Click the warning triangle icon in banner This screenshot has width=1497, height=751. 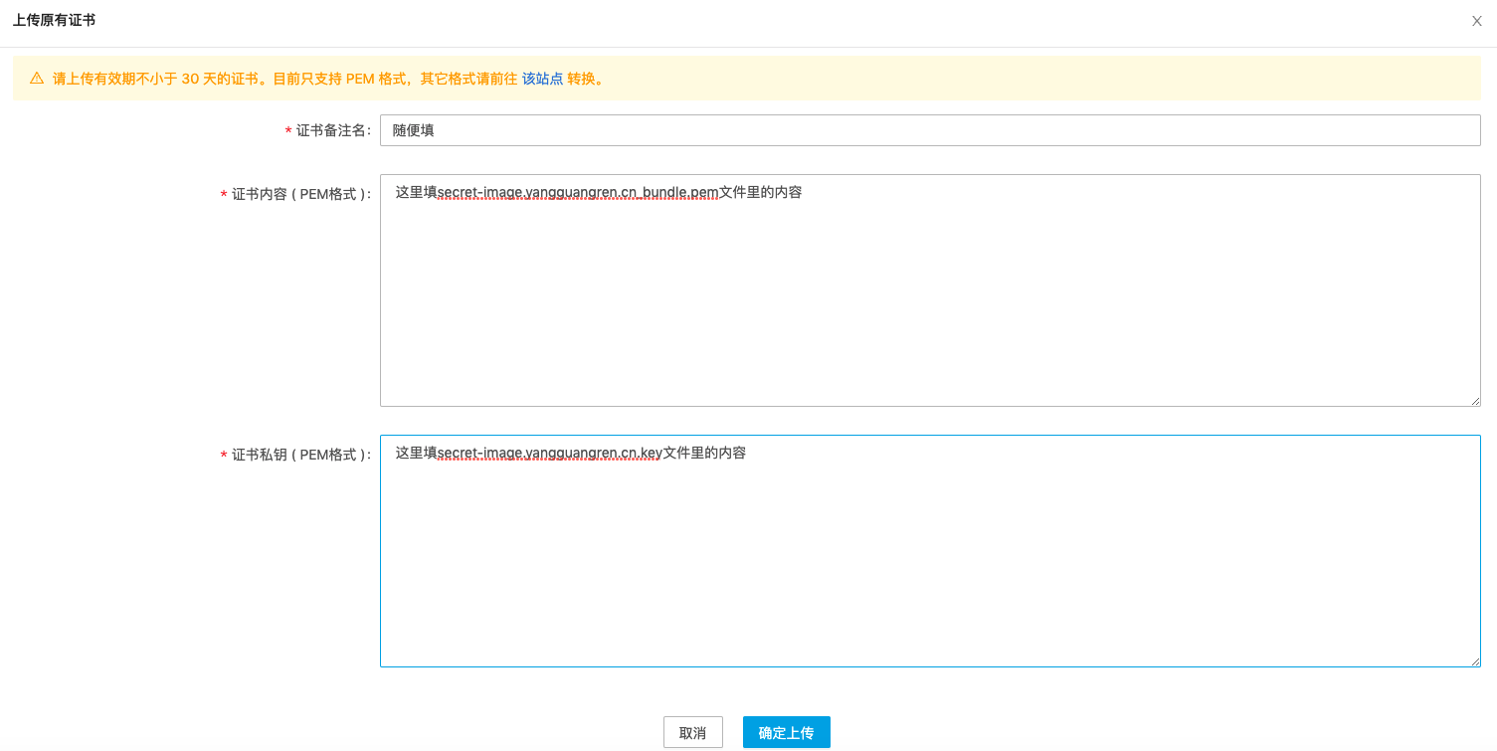(x=37, y=78)
